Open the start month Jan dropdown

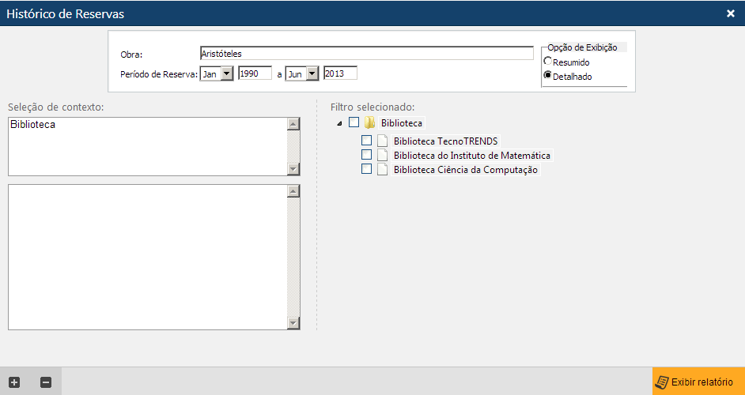pos(225,73)
